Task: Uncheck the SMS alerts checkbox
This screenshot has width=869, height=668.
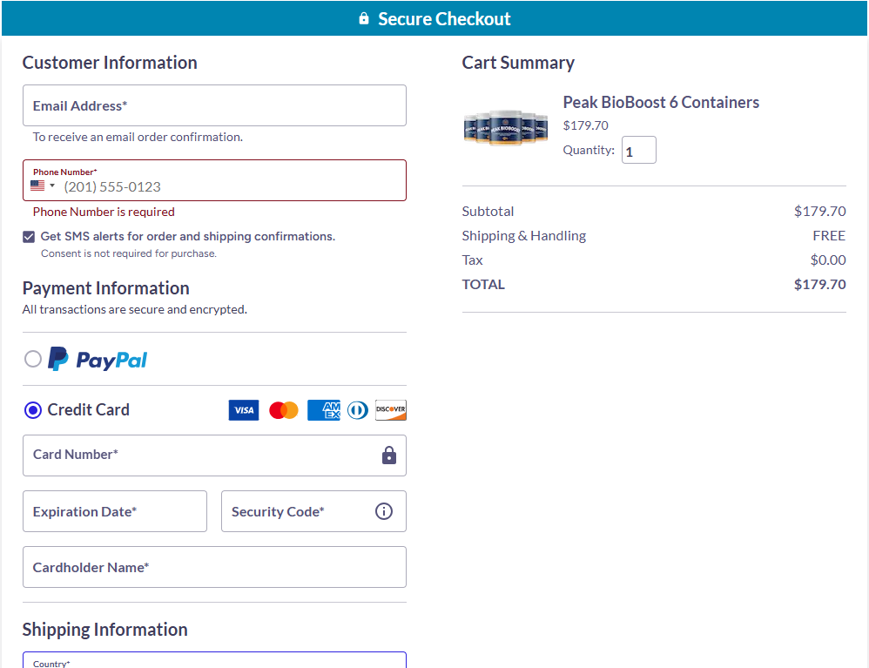Action: click(30, 237)
